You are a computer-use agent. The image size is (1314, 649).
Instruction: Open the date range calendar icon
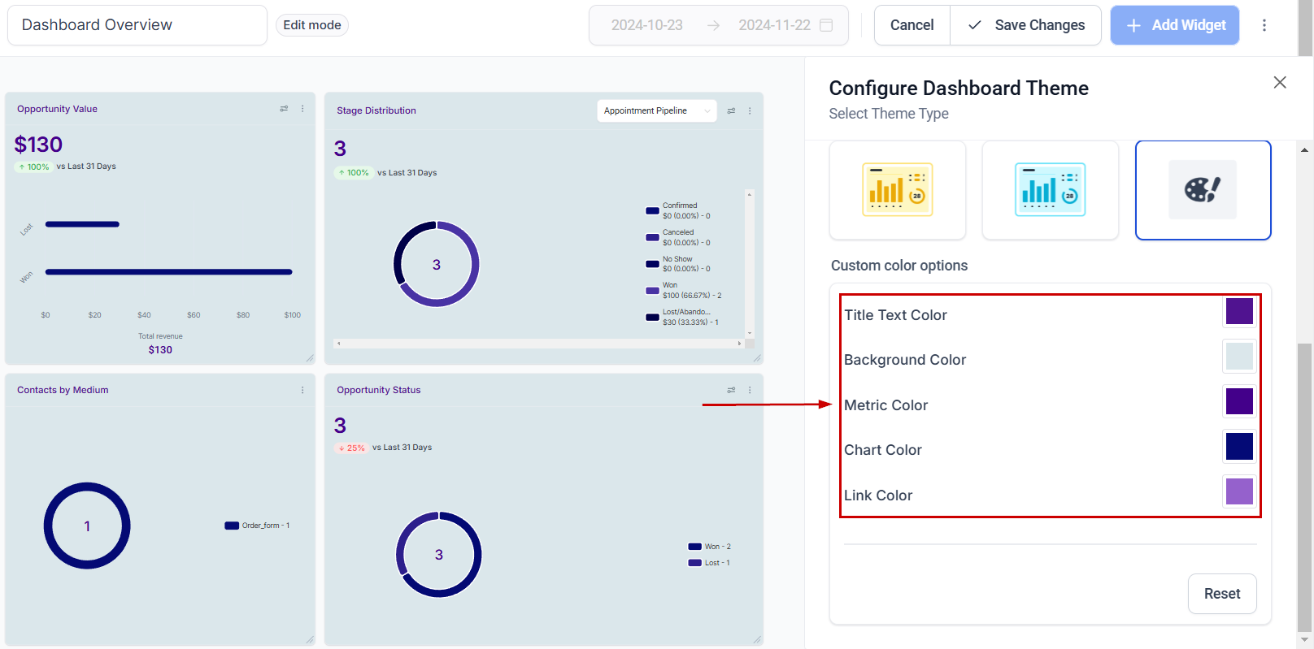coord(826,25)
